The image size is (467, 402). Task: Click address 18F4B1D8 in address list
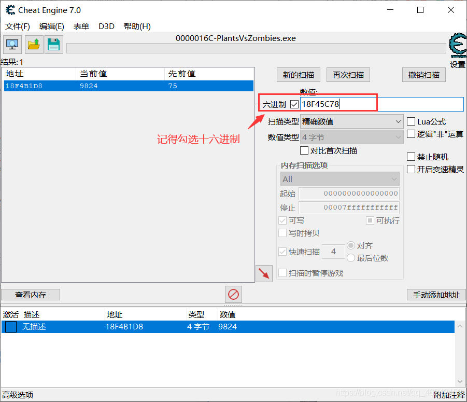[x=124, y=327]
